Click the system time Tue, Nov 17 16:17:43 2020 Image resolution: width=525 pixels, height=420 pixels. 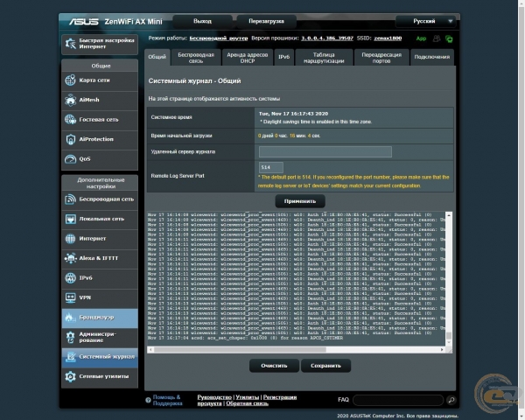[x=293, y=114]
